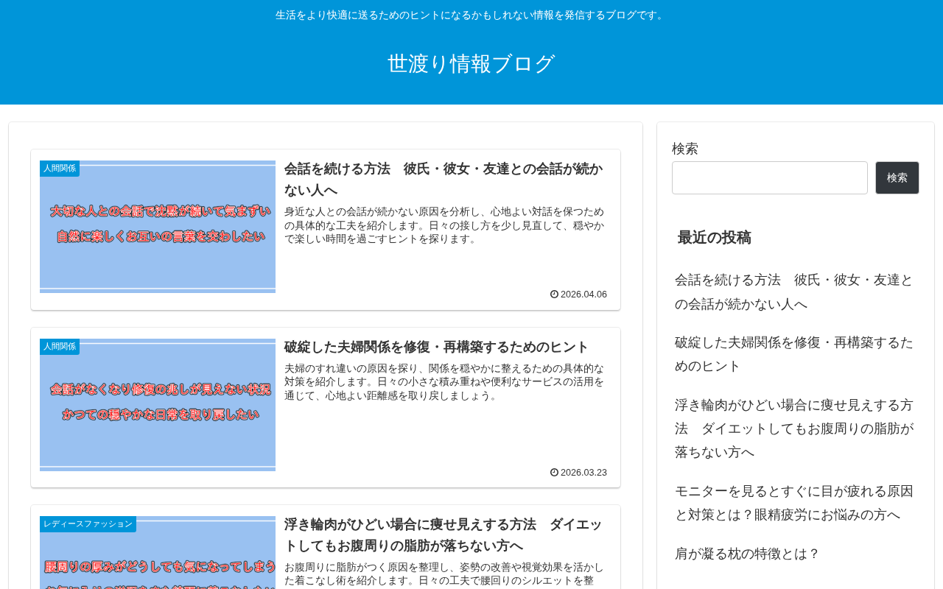Open the 会話を続ける方法 article thumbnail
Screen dimensions: 943x589
(158, 227)
